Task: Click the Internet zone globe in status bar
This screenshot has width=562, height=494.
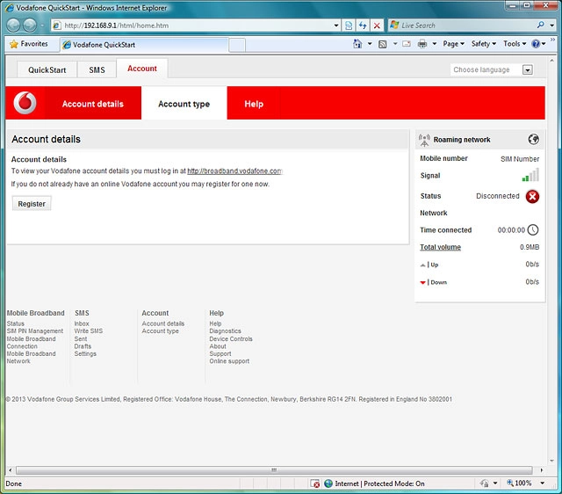Action: tap(328, 483)
